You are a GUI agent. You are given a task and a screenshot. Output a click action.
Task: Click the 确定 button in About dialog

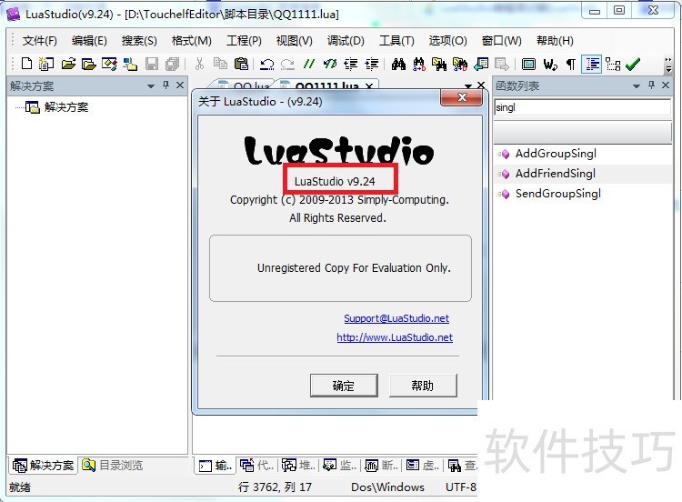[344, 386]
